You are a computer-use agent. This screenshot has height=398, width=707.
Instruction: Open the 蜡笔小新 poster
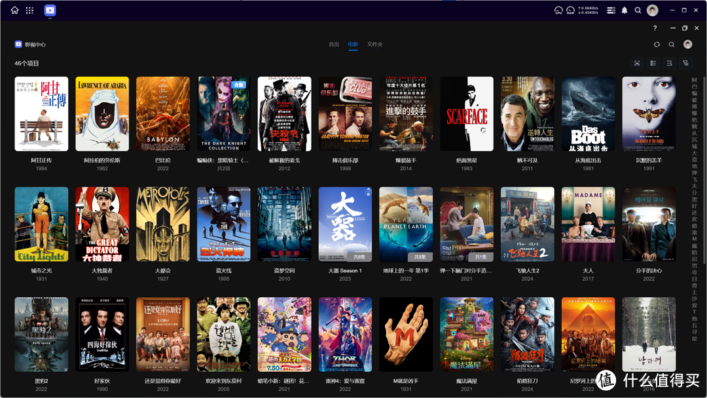coord(285,335)
